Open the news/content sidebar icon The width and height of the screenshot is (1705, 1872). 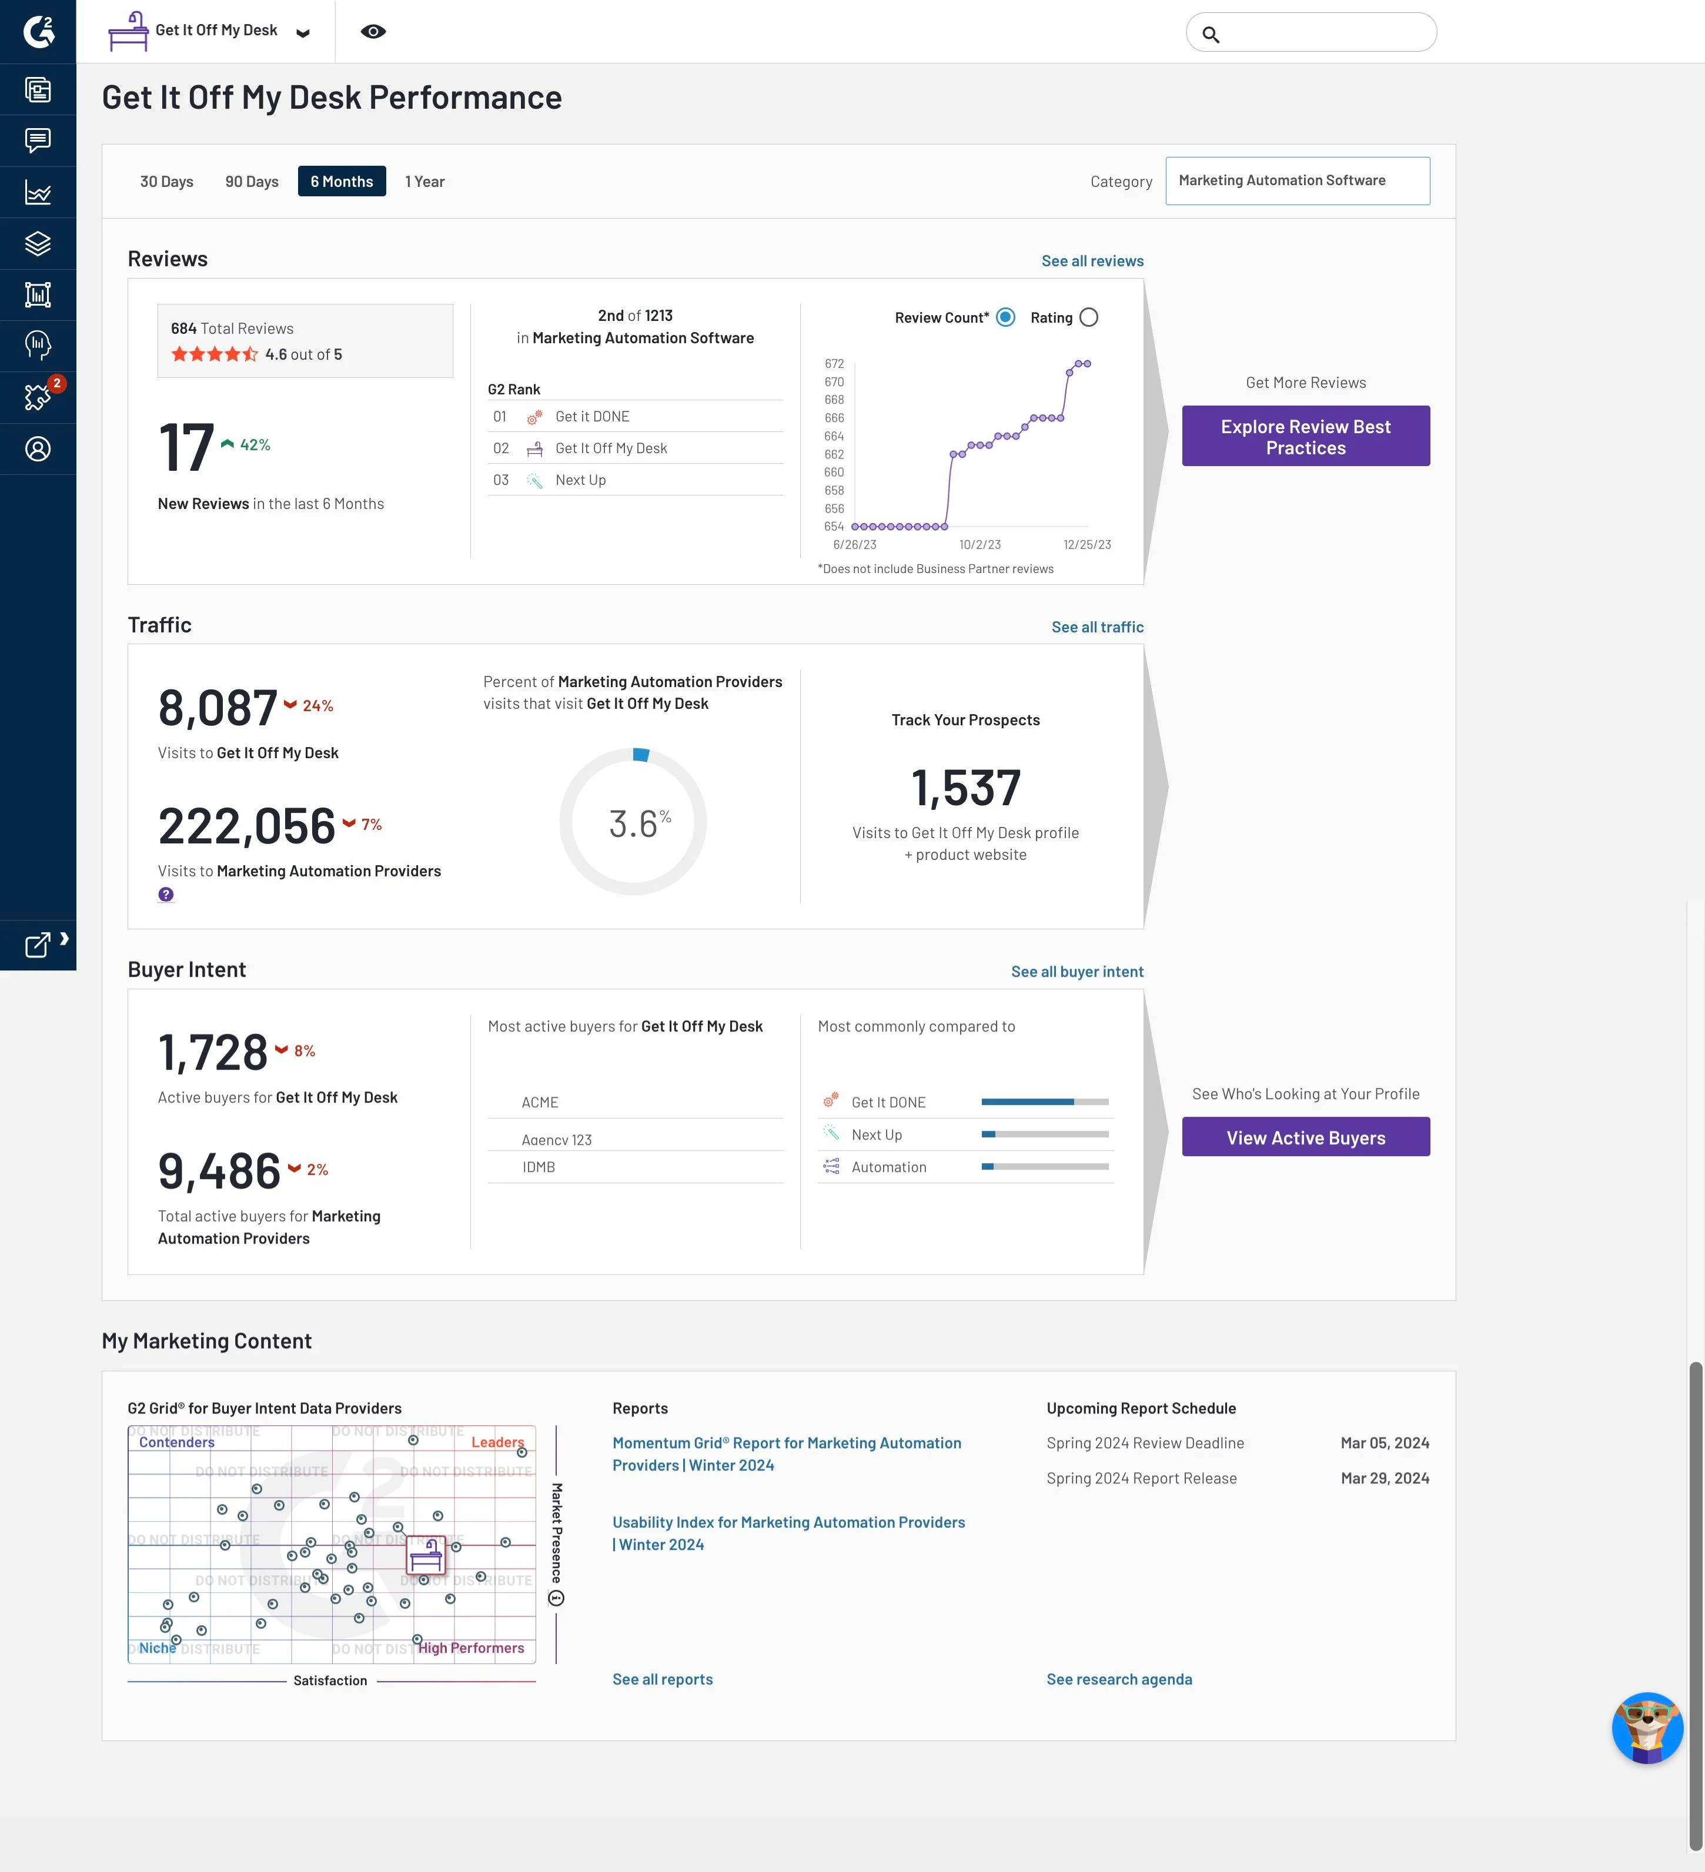[x=38, y=90]
